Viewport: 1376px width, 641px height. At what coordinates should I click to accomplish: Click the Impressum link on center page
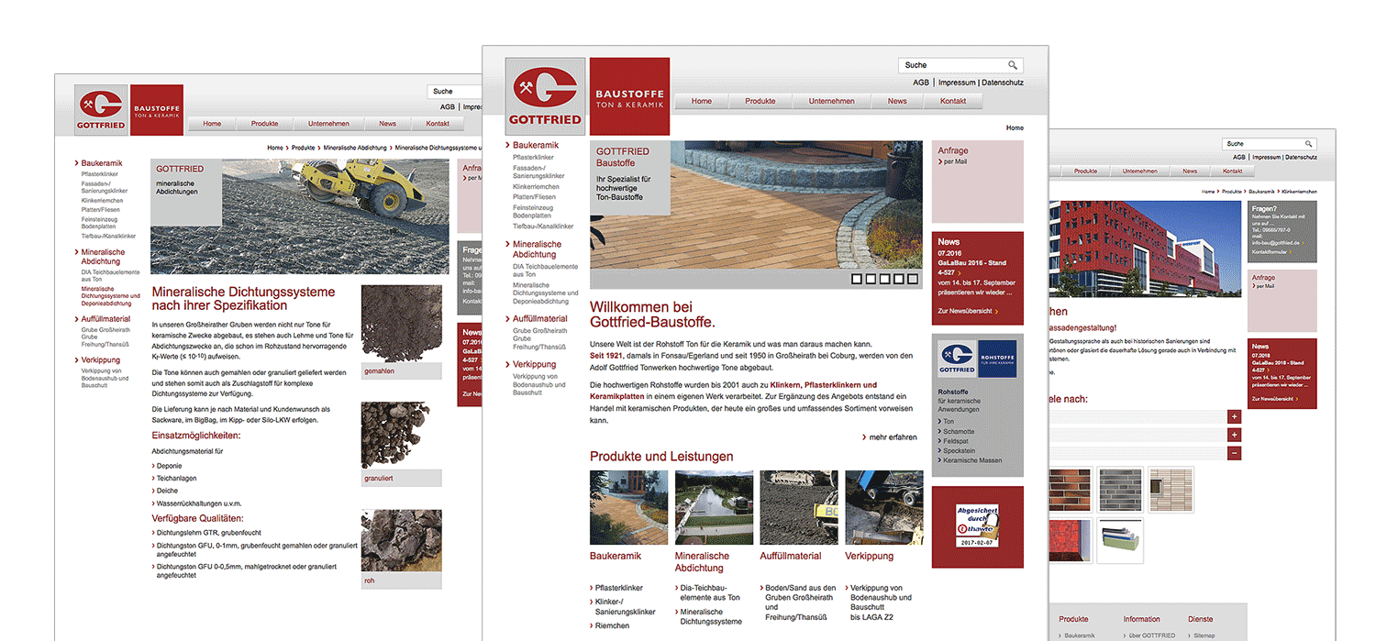click(957, 83)
